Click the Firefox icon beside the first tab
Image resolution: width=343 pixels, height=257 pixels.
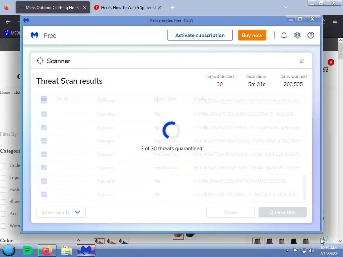click(x=7, y=7)
